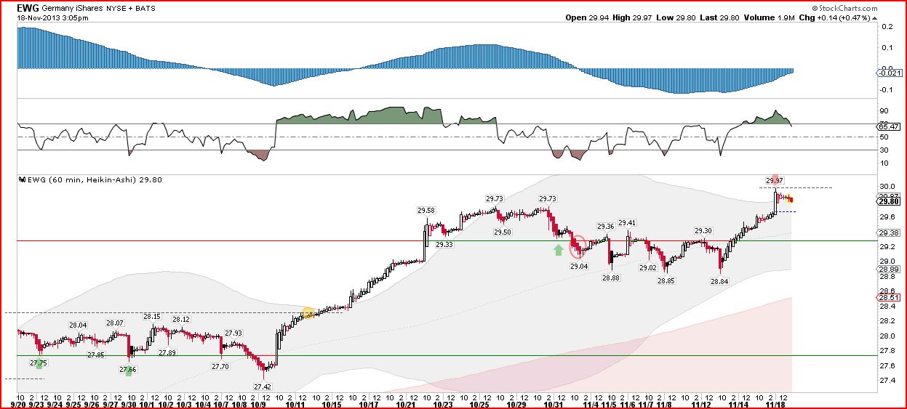Viewport: 907px width, 409px height.
Task: Click the red arrow above the 29.97 high
Action: [775, 179]
